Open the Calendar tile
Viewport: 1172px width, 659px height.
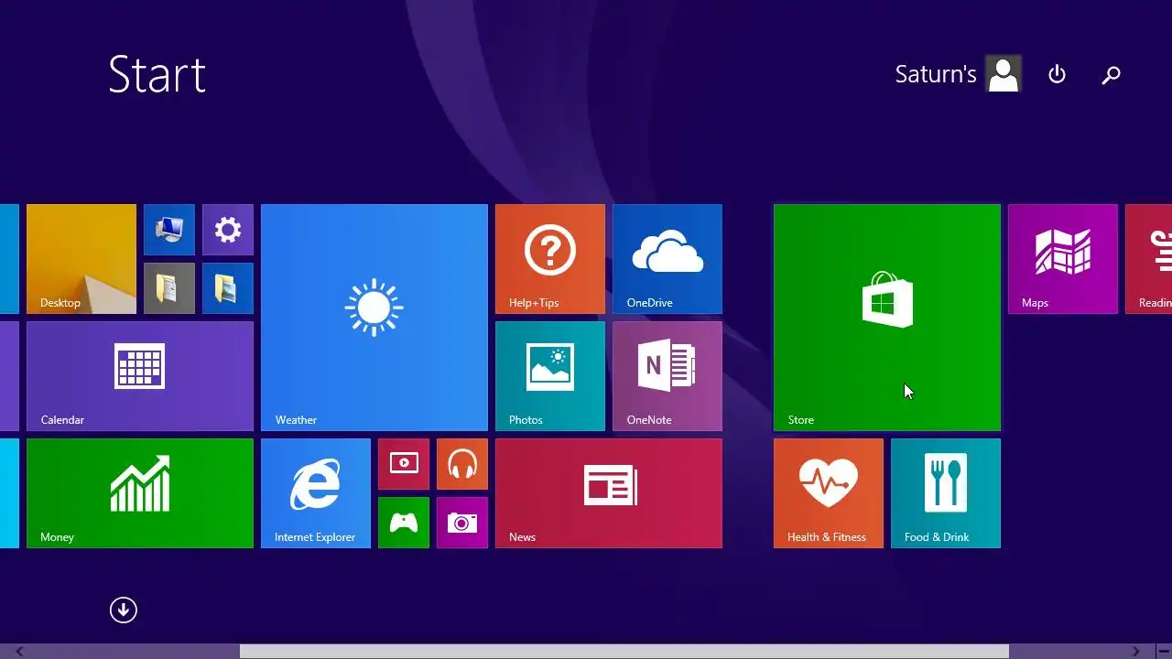coord(140,376)
